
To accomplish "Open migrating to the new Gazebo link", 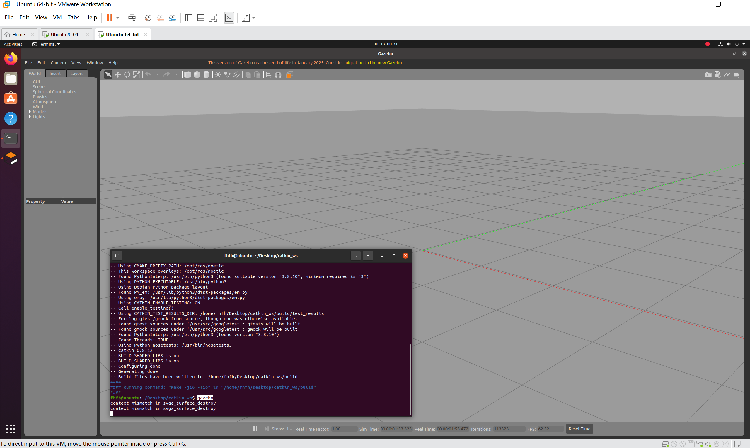I will tap(373, 62).
